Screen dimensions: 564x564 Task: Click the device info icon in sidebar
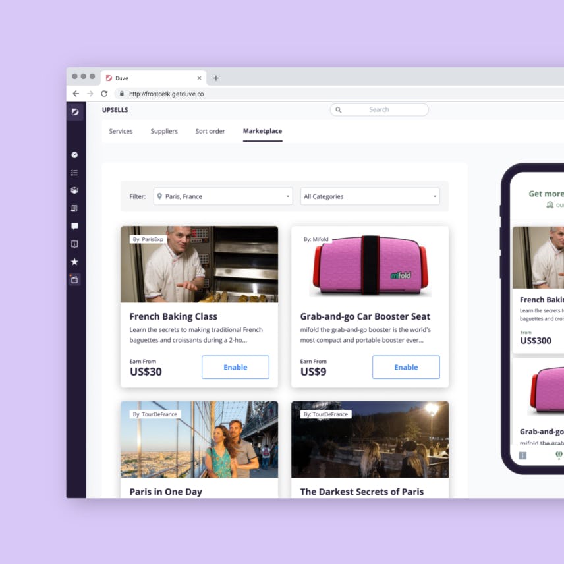coord(75,244)
